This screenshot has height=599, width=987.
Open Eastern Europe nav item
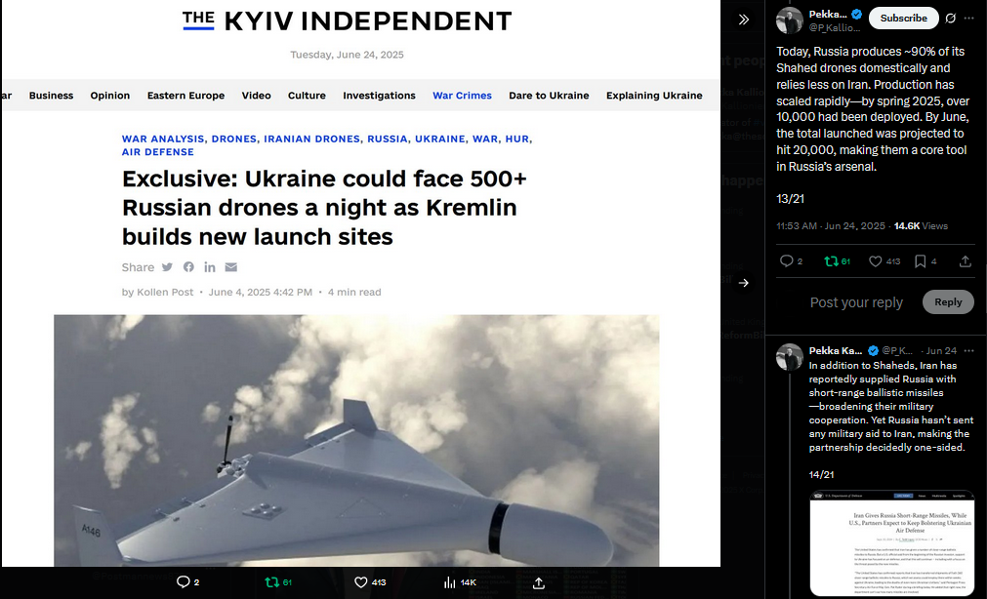pyautogui.click(x=185, y=96)
